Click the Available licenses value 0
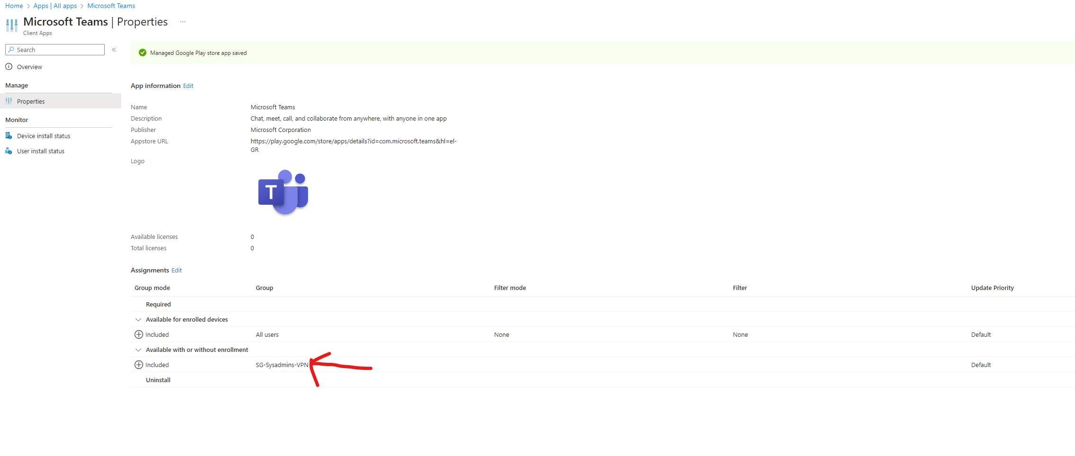Image resolution: width=1075 pixels, height=456 pixels. pyautogui.click(x=252, y=237)
